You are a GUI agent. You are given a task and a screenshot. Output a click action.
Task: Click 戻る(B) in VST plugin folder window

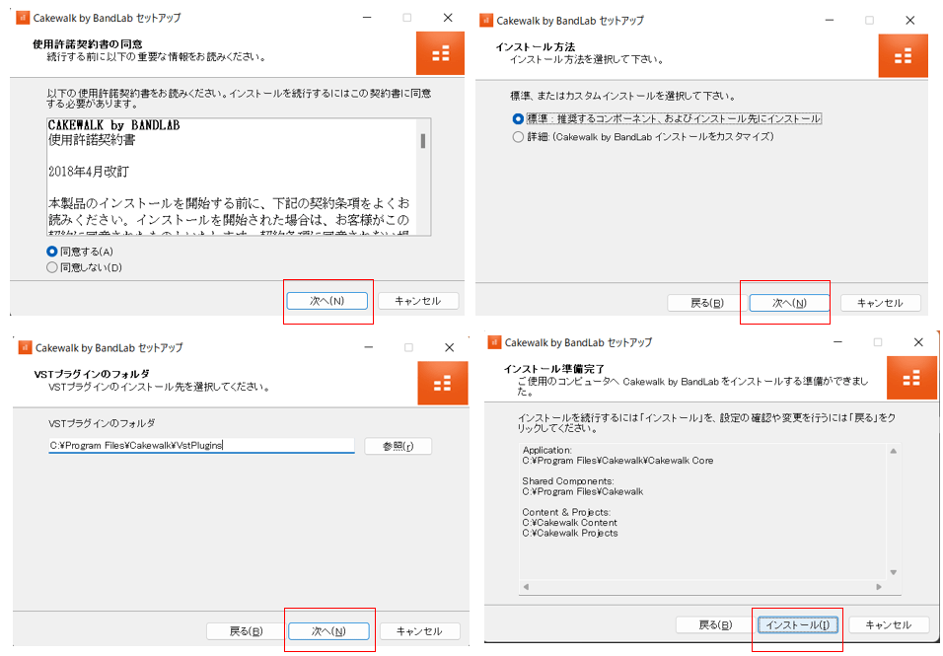coord(246,631)
